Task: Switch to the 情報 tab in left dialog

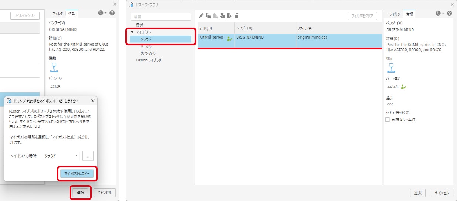Action: (72, 14)
